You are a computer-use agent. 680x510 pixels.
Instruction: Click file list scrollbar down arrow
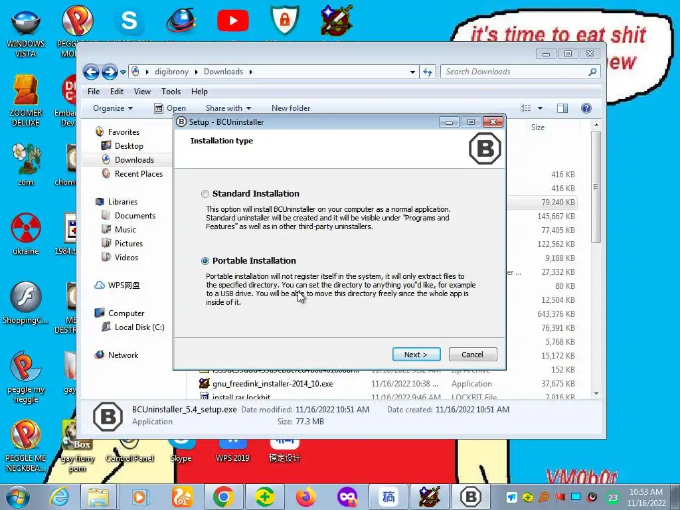pyautogui.click(x=596, y=394)
